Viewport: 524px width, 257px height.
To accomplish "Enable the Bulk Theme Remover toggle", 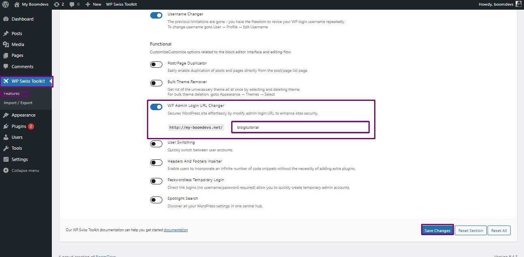I will click(x=156, y=83).
